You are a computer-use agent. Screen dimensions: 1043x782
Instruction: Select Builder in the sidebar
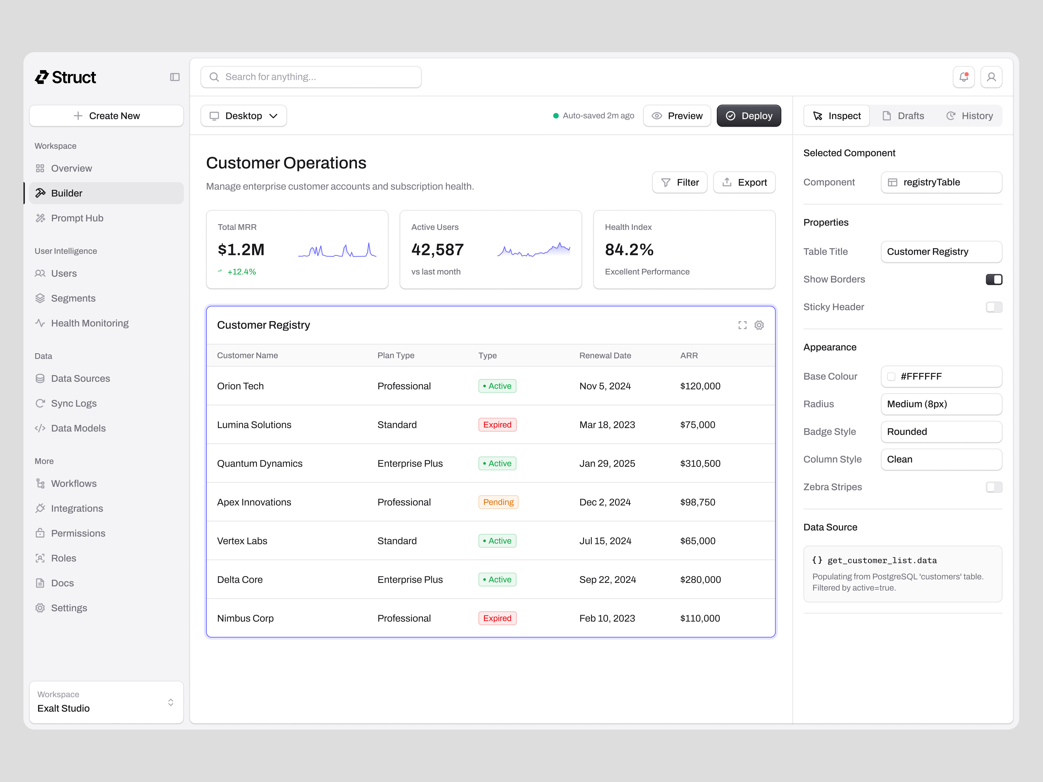pyautogui.click(x=107, y=193)
